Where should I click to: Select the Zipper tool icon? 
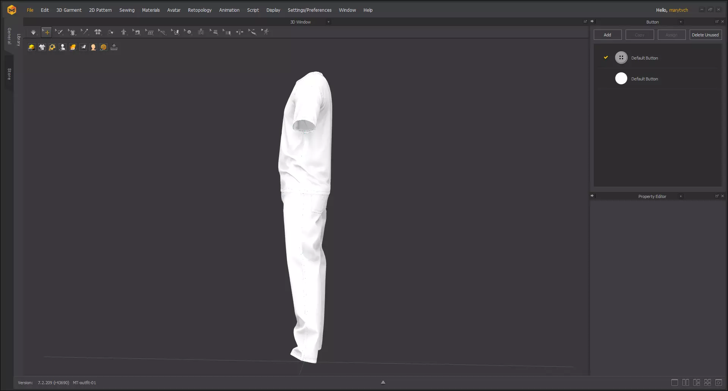(x=201, y=32)
